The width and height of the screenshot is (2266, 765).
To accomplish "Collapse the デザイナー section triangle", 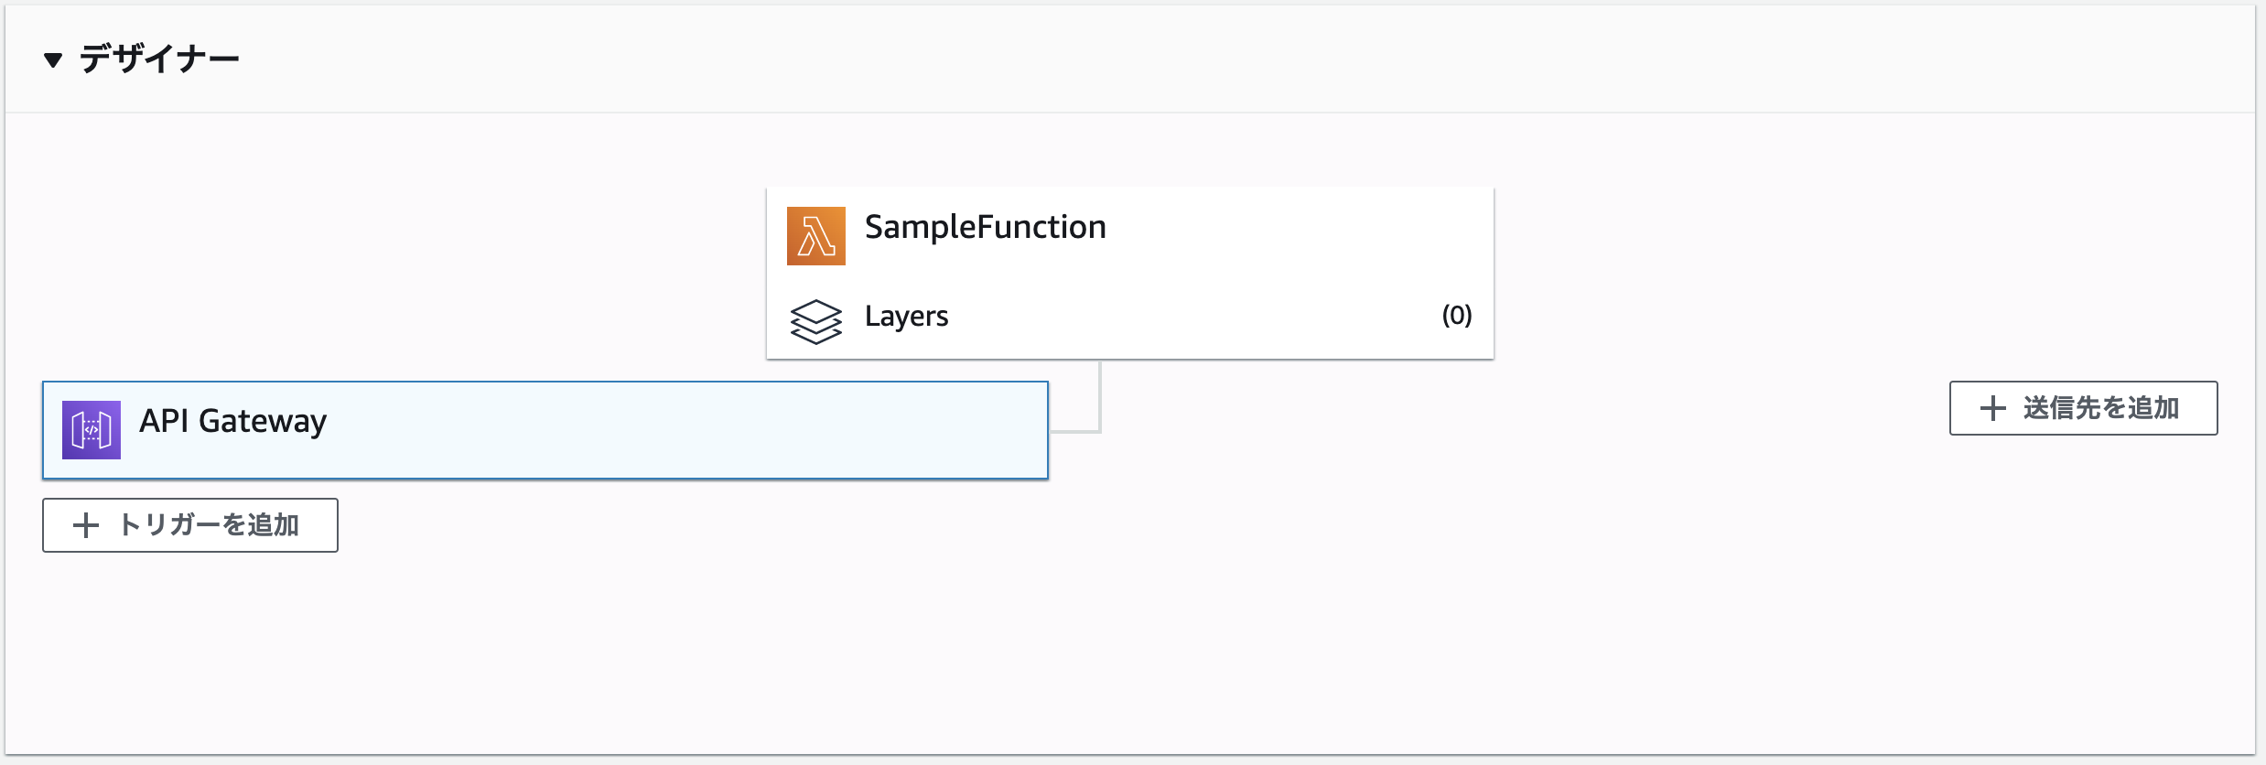I will pyautogui.click(x=53, y=60).
